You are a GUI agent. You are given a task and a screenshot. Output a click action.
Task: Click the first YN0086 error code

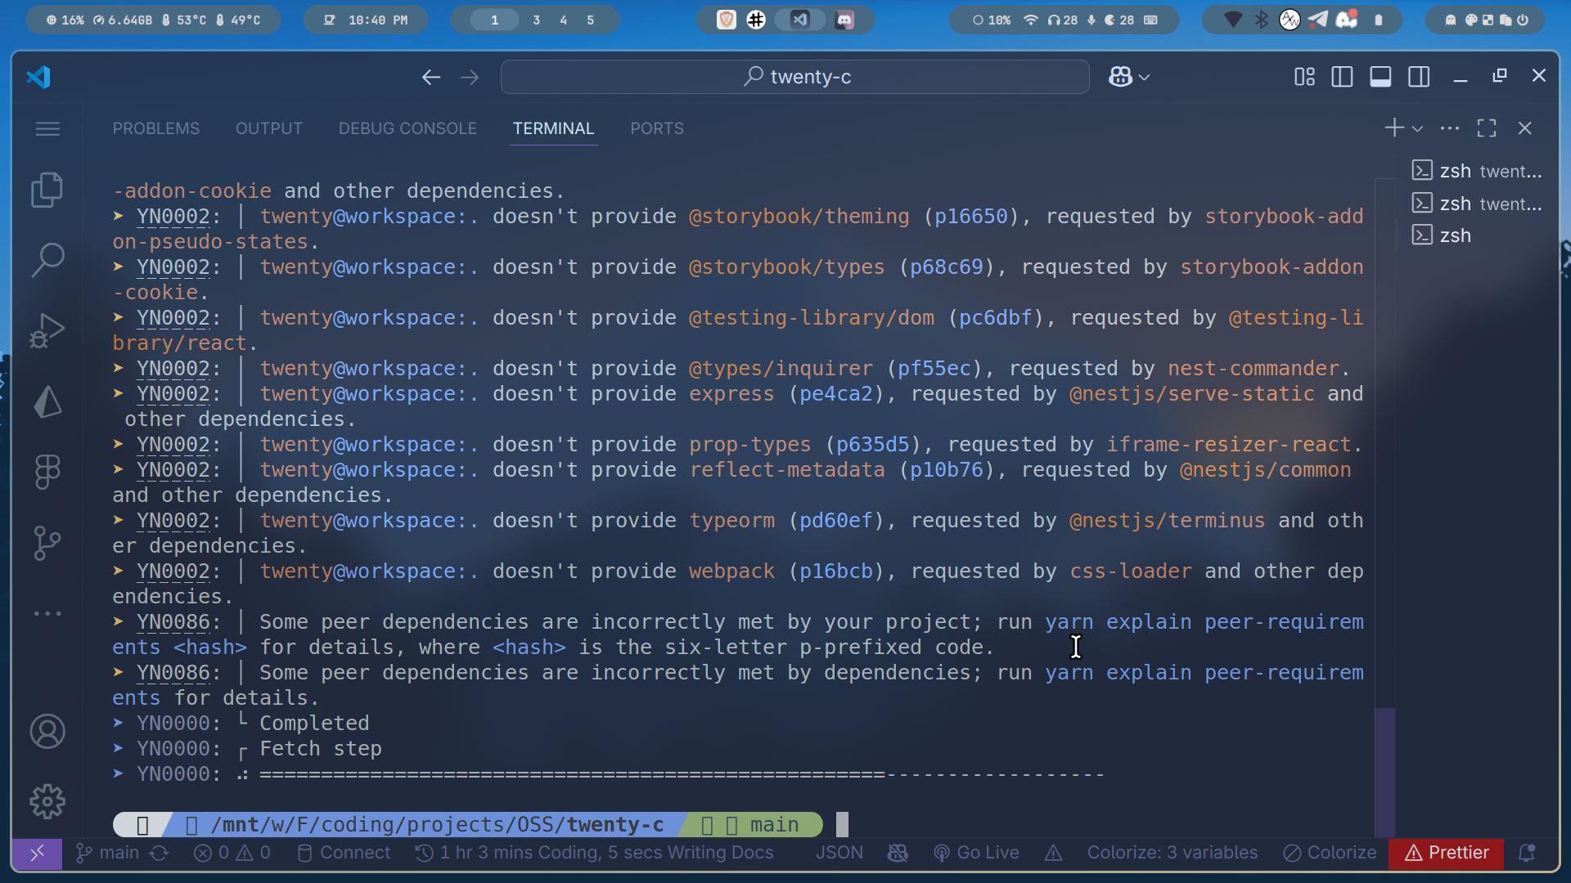click(x=173, y=621)
